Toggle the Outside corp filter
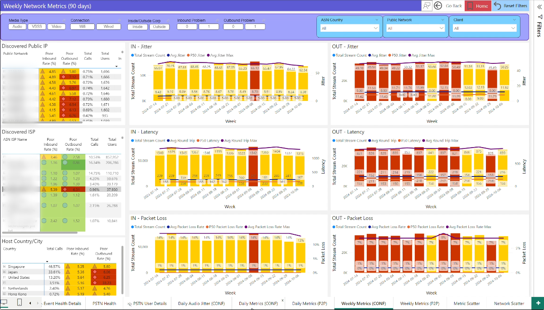The height and width of the screenshot is (310, 544). [159, 27]
